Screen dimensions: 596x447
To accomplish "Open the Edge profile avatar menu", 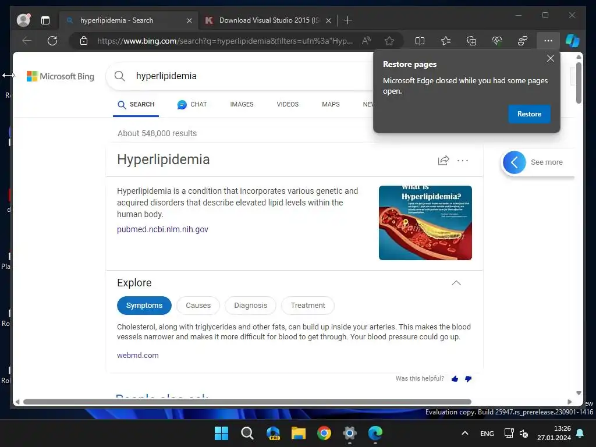I will point(23,20).
